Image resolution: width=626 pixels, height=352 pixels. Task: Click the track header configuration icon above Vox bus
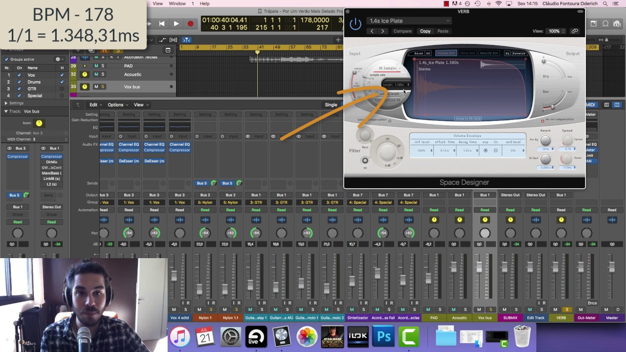point(168,50)
